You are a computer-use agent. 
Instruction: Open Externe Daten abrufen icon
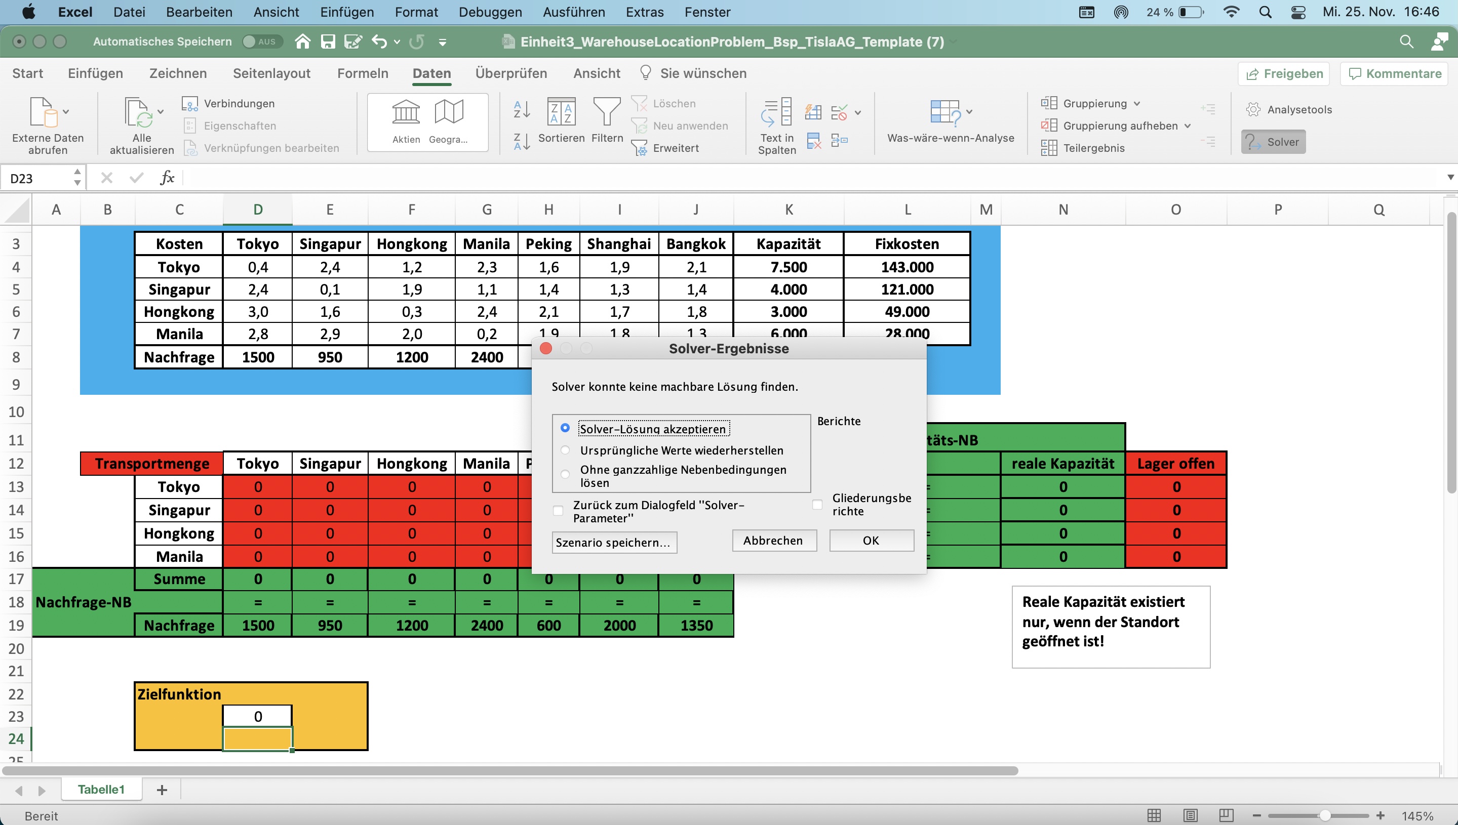[x=43, y=112]
